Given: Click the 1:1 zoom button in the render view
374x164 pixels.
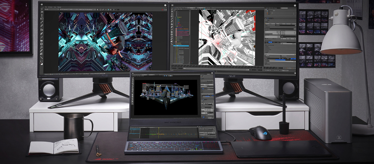Looking at the screenshot, I should pyautogui.click(x=106, y=10).
